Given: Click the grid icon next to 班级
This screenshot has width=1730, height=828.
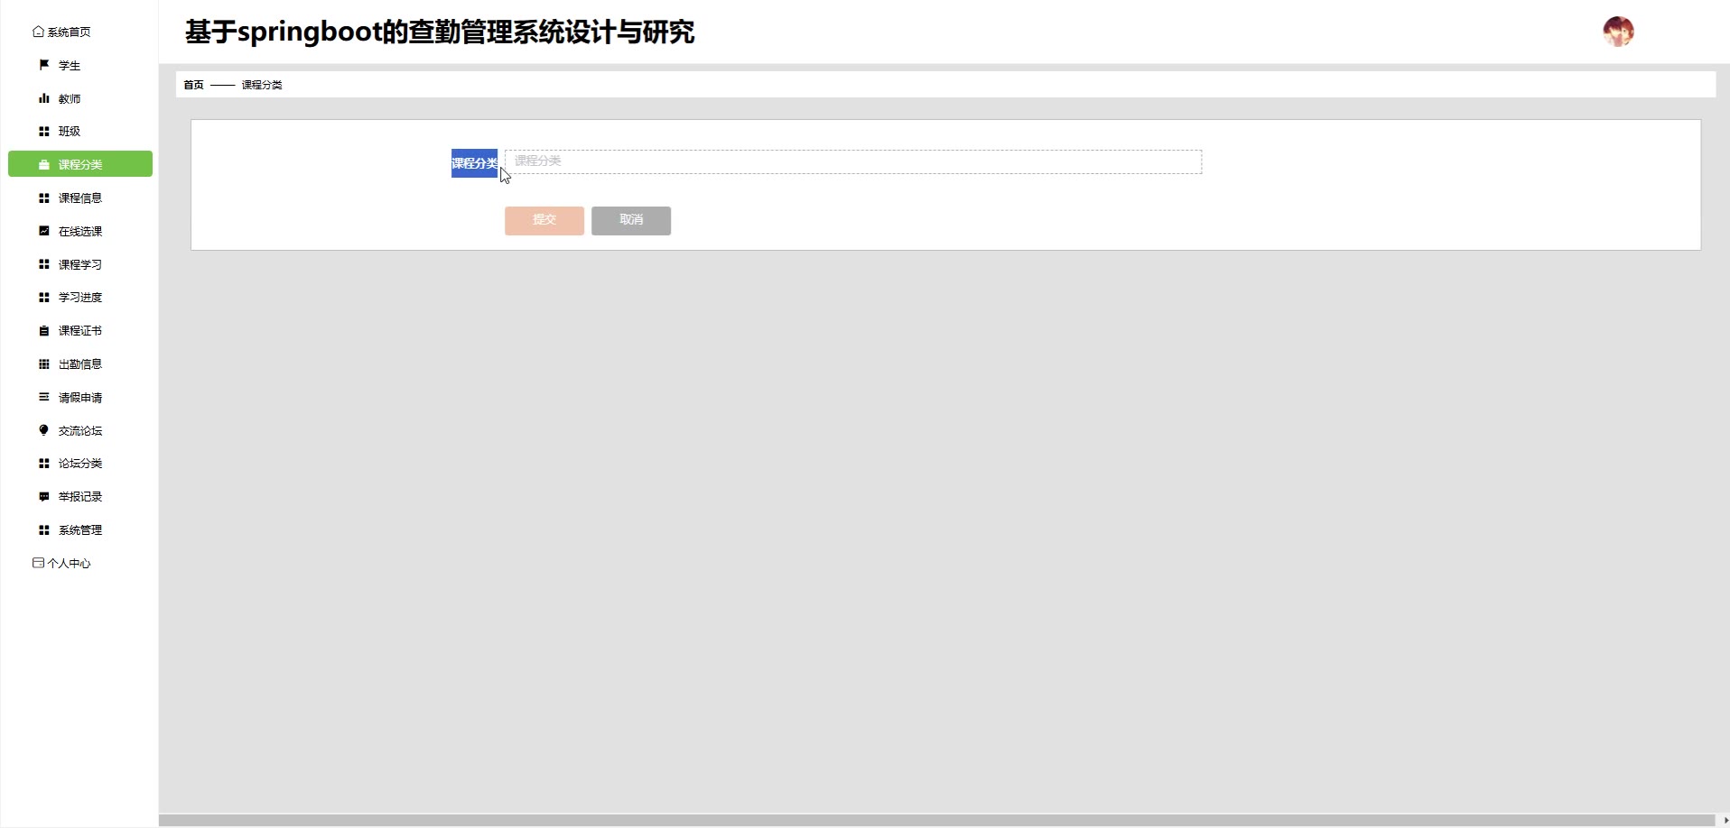Looking at the screenshot, I should click(x=44, y=132).
